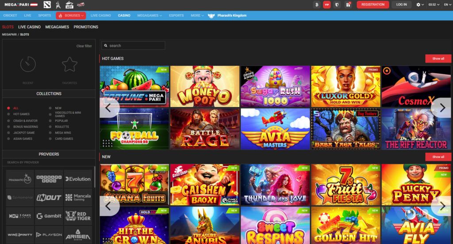Select the Spinomenal provider logo
The image size is (453, 244).
[20, 197]
